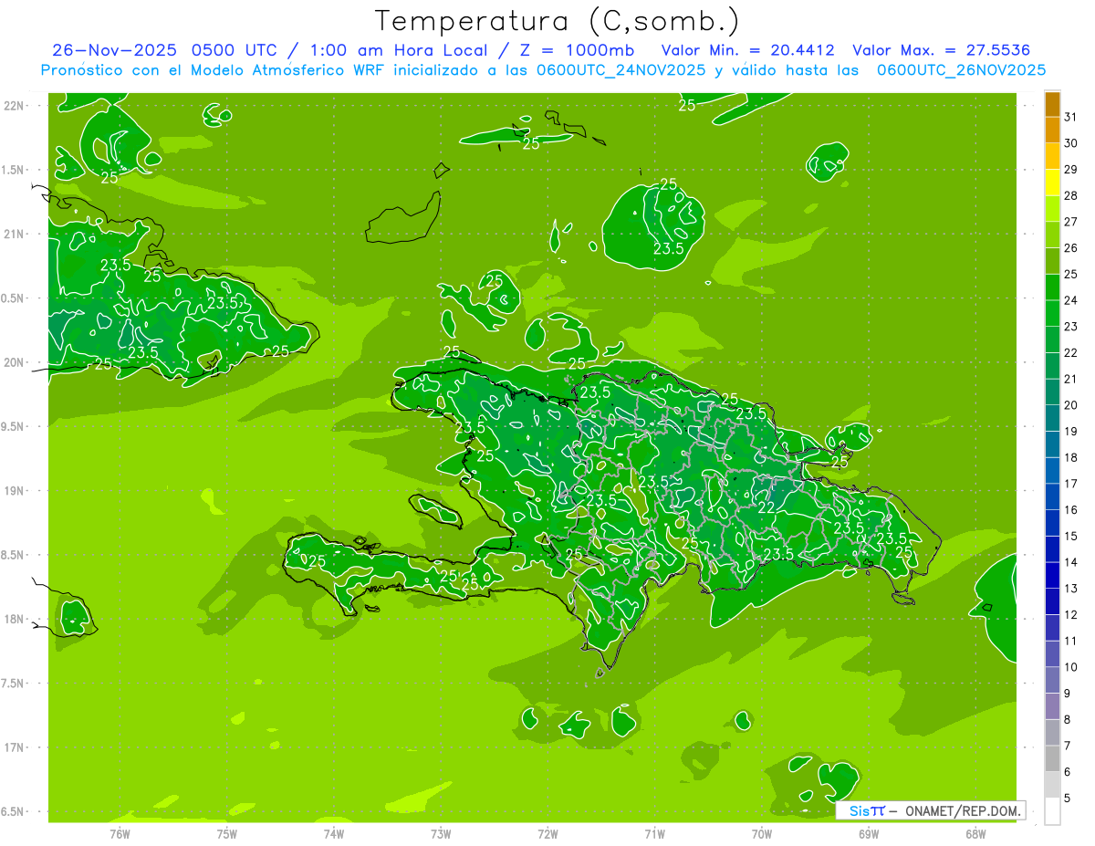This screenshot has height=846, width=1095.
Task: Click the '17N' latitude axis label
Action: click(16, 747)
